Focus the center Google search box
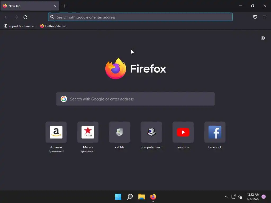Screen dimensions: 271x203 [135, 99]
